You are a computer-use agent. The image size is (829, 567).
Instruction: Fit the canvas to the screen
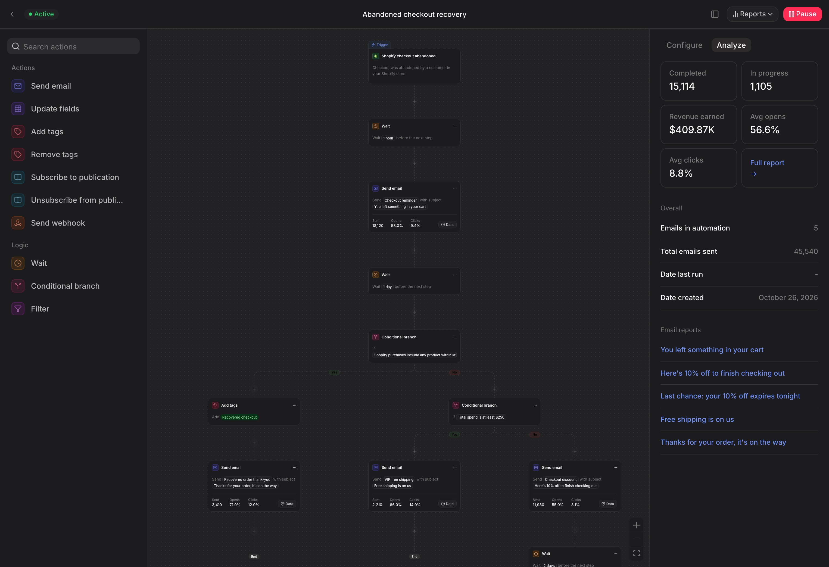(636, 553)
